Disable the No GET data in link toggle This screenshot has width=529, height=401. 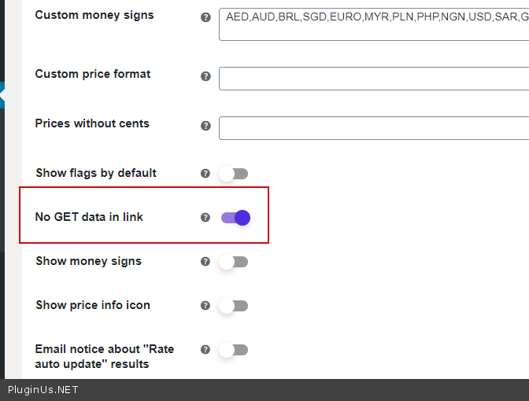coord(235,218)
